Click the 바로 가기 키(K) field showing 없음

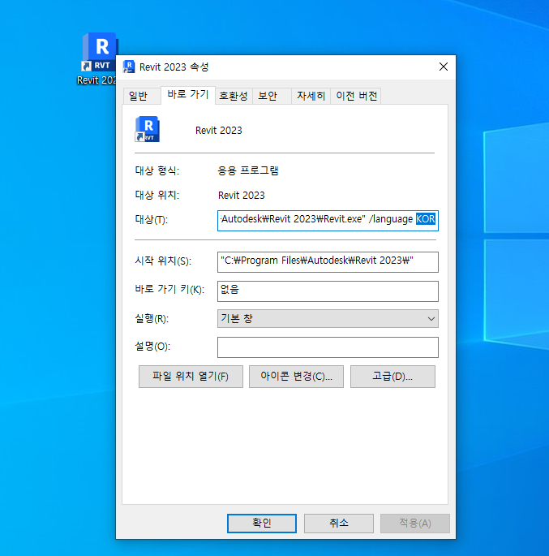point(328,291)
